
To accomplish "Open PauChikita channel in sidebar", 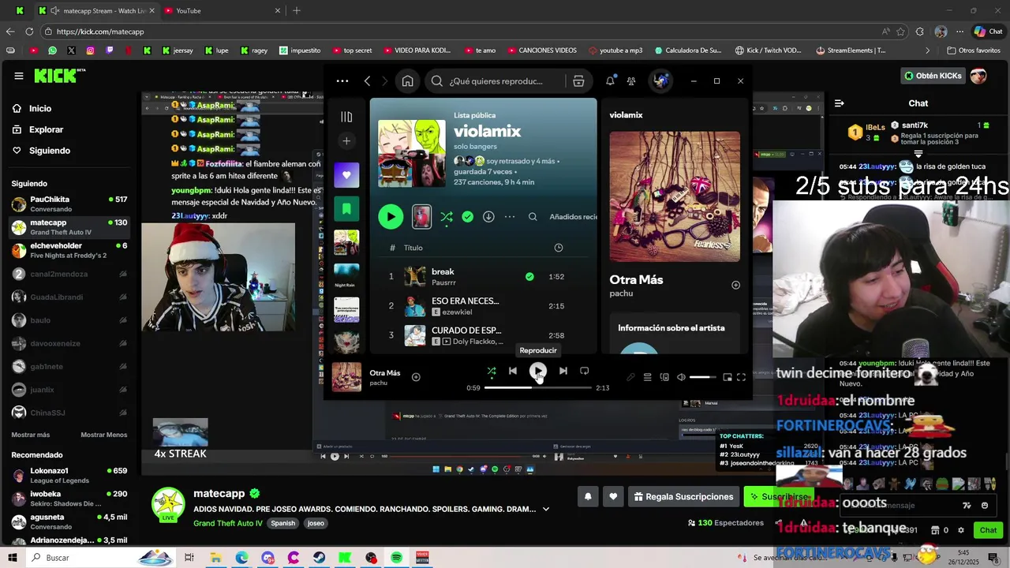I will tap(69, 204).
